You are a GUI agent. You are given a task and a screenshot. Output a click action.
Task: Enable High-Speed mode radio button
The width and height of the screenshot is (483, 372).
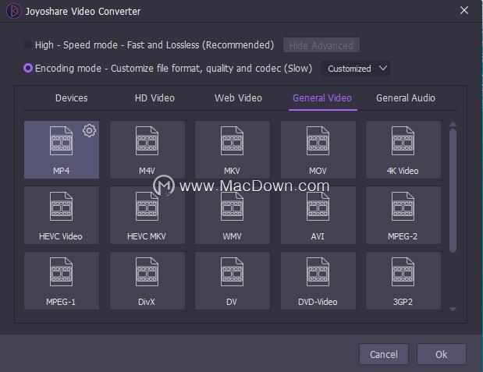(x=28, y=45)
